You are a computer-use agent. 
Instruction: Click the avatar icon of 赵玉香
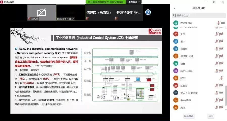coord(176,86)
